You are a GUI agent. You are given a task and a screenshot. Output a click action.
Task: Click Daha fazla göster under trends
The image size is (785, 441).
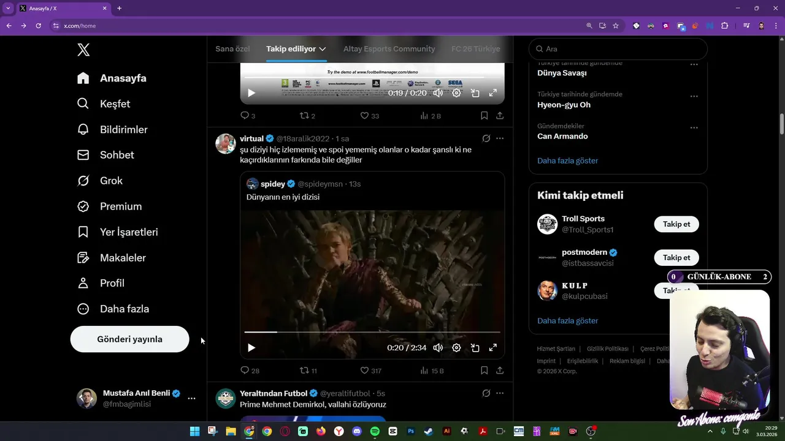[567, 160]
